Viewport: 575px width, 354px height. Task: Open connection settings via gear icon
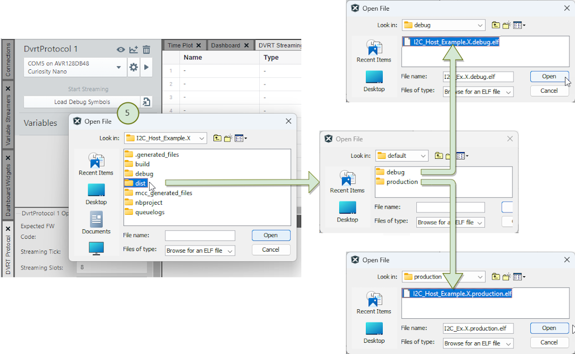(134, 68)
